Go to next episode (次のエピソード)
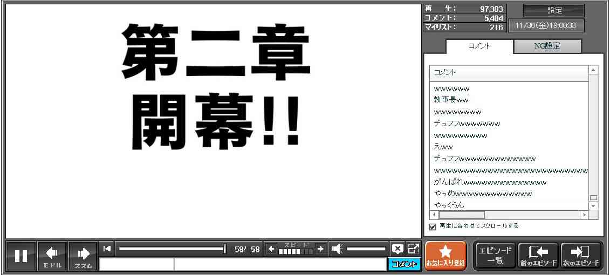This screenshot has height=275, width=610. [x=581, y=256]
